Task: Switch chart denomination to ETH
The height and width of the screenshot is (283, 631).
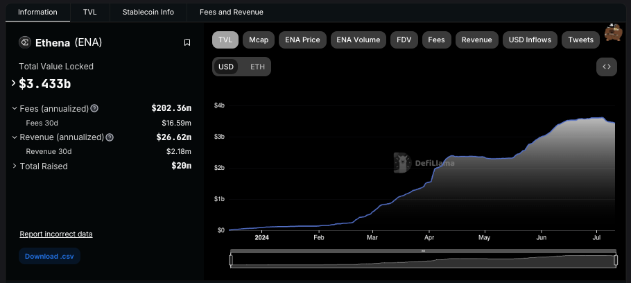Action: (x=257, y=67)
